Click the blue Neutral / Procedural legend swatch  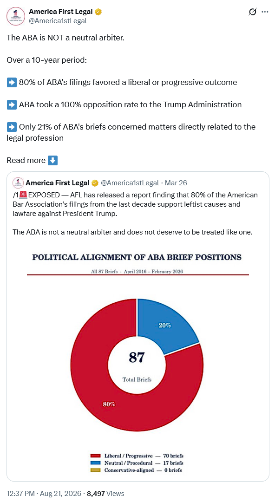95,463
